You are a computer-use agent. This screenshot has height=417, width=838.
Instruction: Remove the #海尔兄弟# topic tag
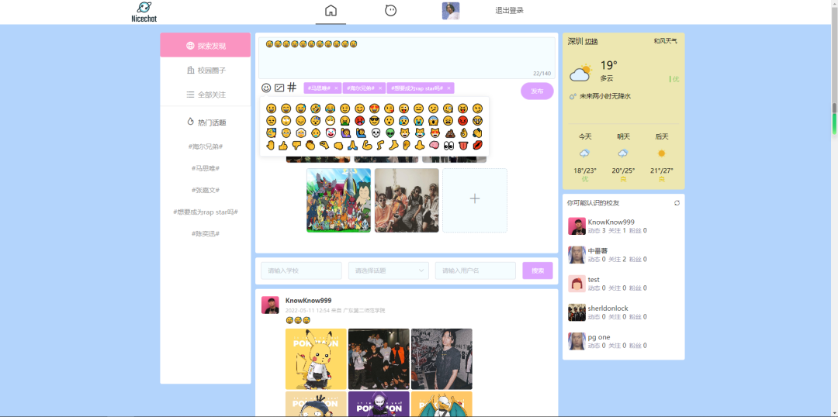pos(380,88)
